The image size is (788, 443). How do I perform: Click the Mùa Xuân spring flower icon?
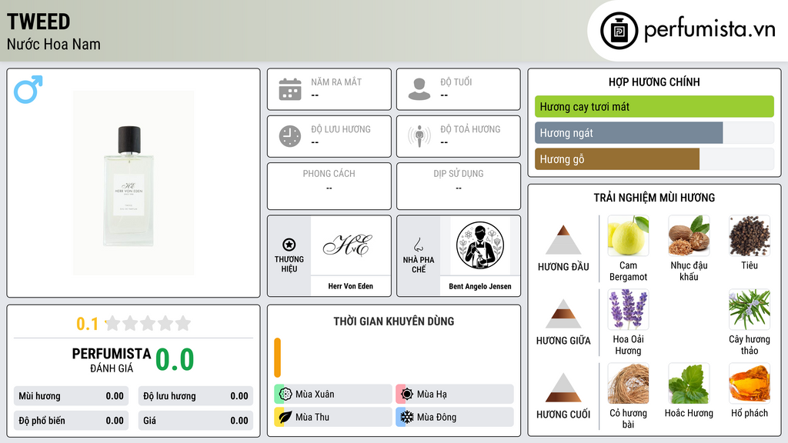285,395
